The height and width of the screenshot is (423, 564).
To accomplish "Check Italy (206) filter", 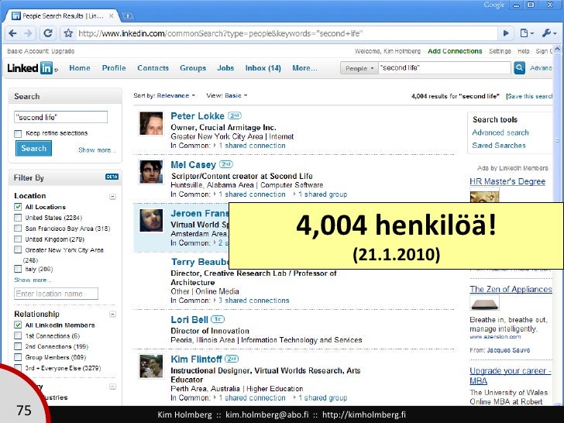I will tap(18, 269).
